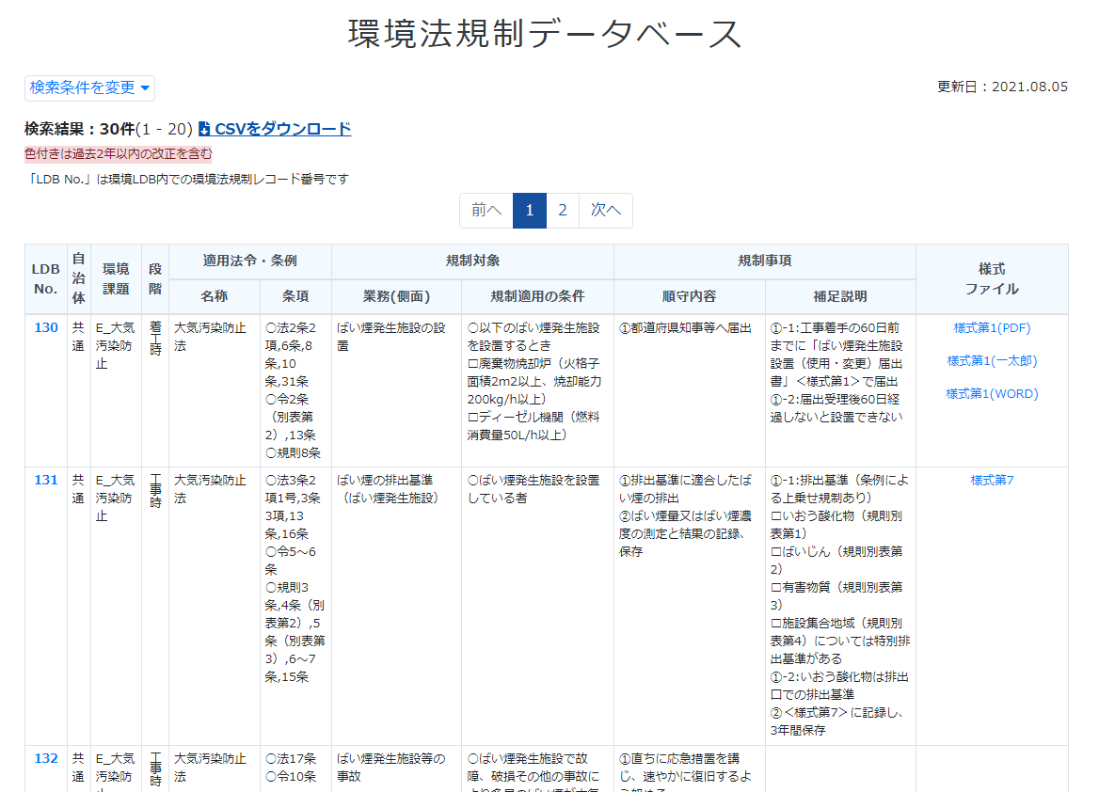Select the current page 1 button
The height and width of the screenshot is (792, 1099).
(x=530, y=210)
